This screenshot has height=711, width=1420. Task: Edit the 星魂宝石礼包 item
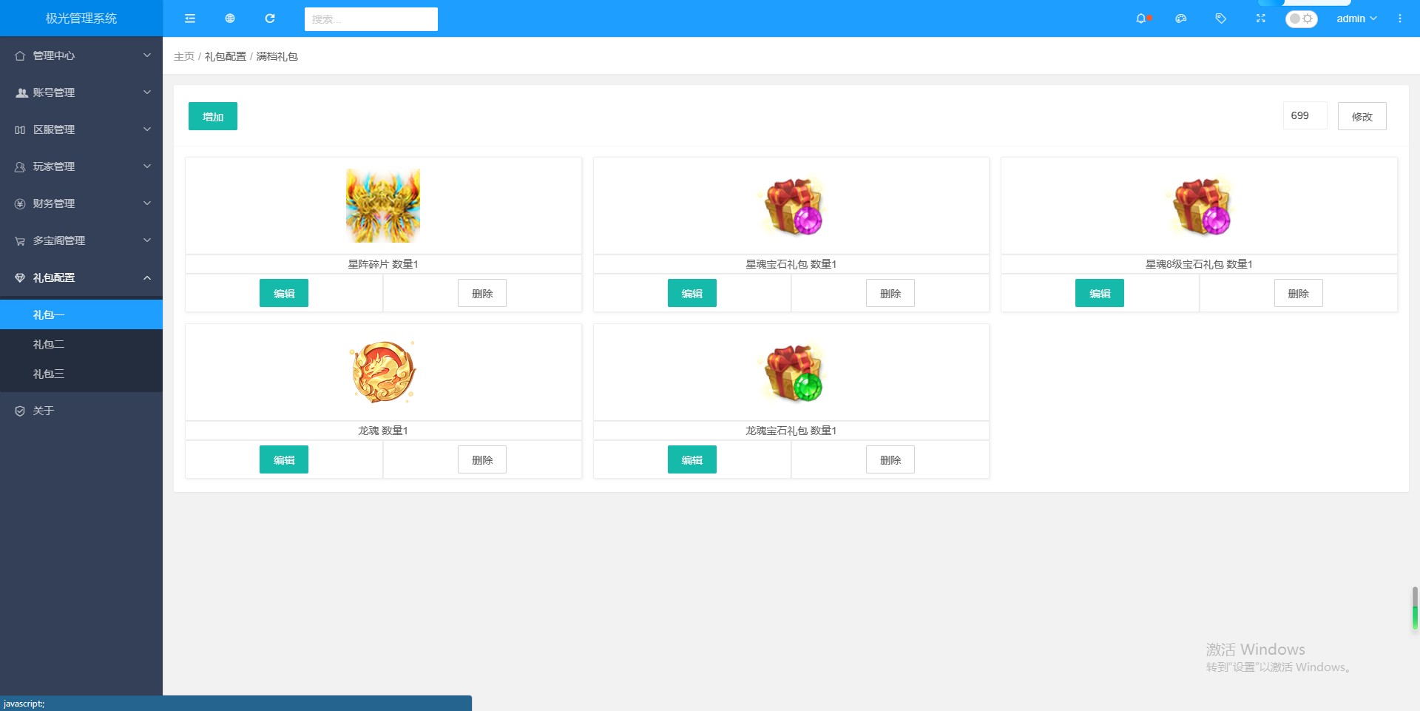pos(692,293)
